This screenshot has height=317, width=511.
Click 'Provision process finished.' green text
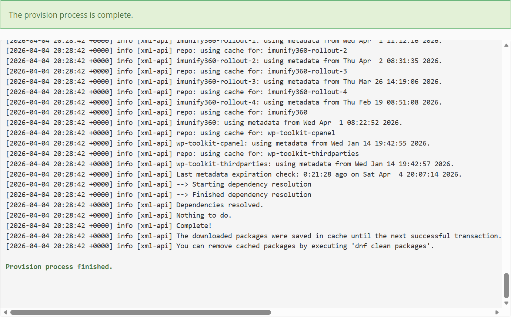(x=59, y=267)
